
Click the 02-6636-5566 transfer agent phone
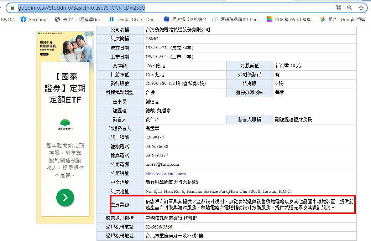(x=158, y=227)
